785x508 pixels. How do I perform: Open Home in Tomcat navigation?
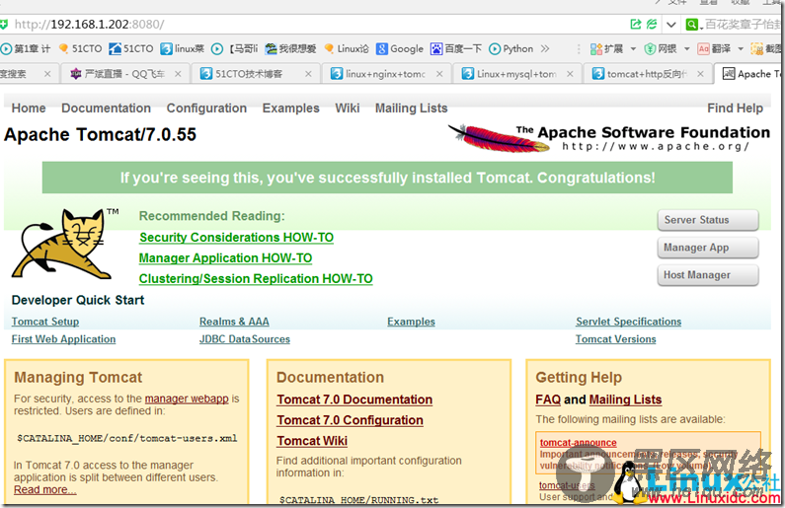pyautogui.click(x=29, y=108)
